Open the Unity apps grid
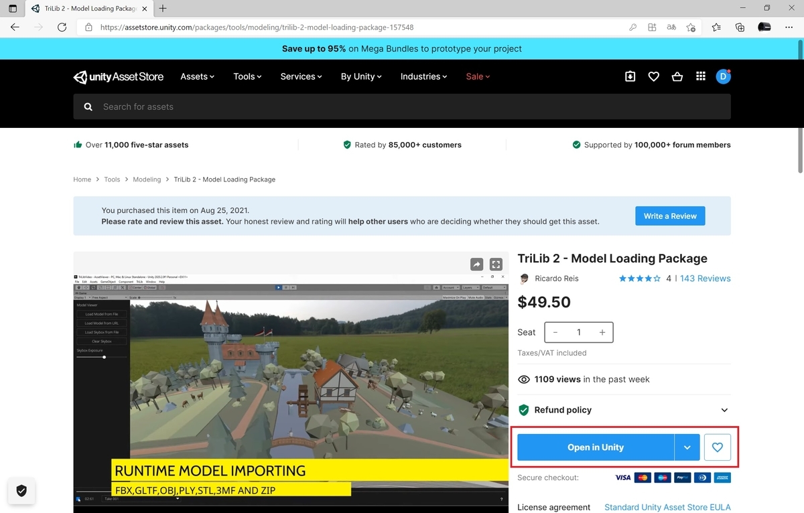 [x=701, y=76]
